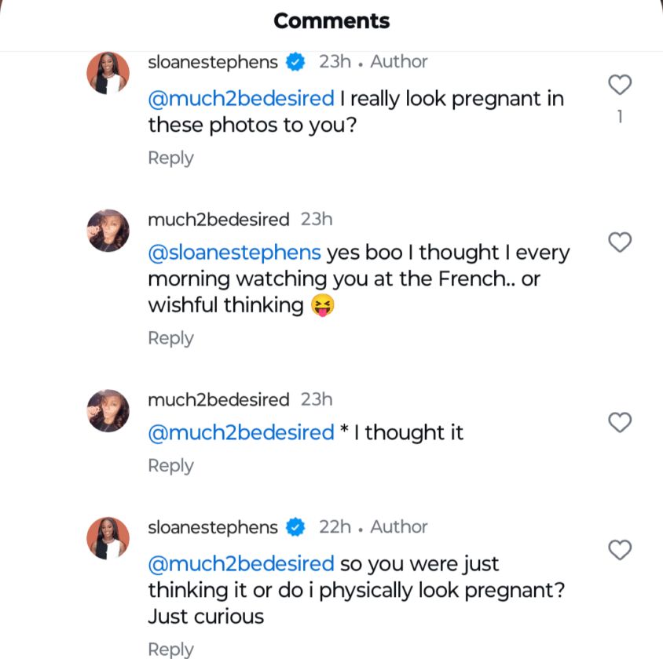Image resolution: width=663 pixels, height=659 pixels.
Task: View likes by clicking the "1" count
Action: (620, 117)
